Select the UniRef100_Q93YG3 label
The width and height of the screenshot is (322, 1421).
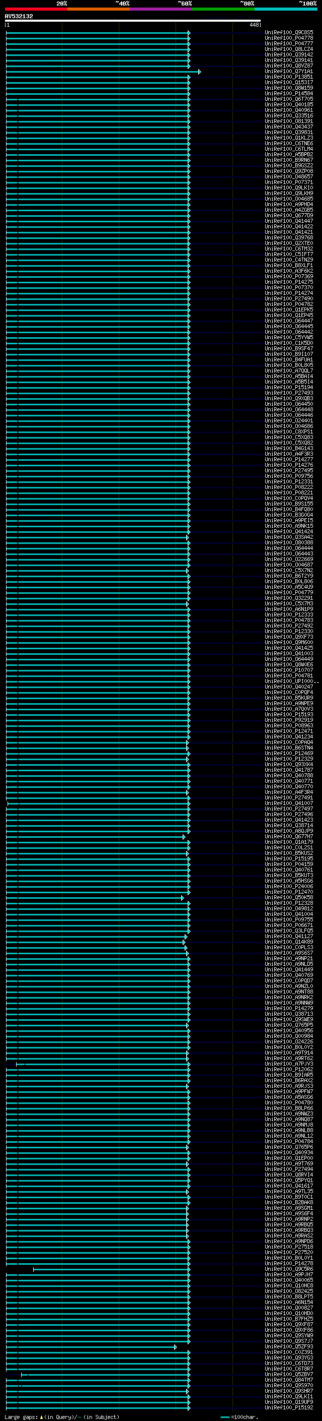289,1357
